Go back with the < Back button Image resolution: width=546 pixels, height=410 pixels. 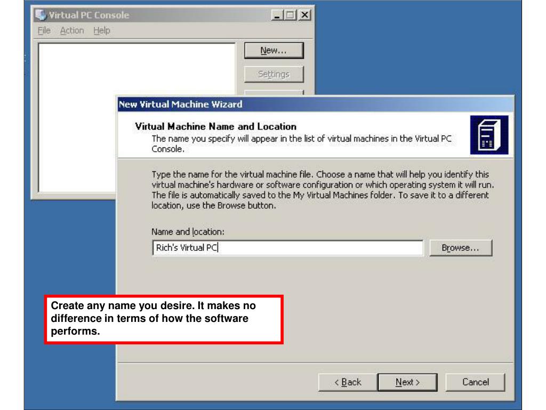point(348,382)
